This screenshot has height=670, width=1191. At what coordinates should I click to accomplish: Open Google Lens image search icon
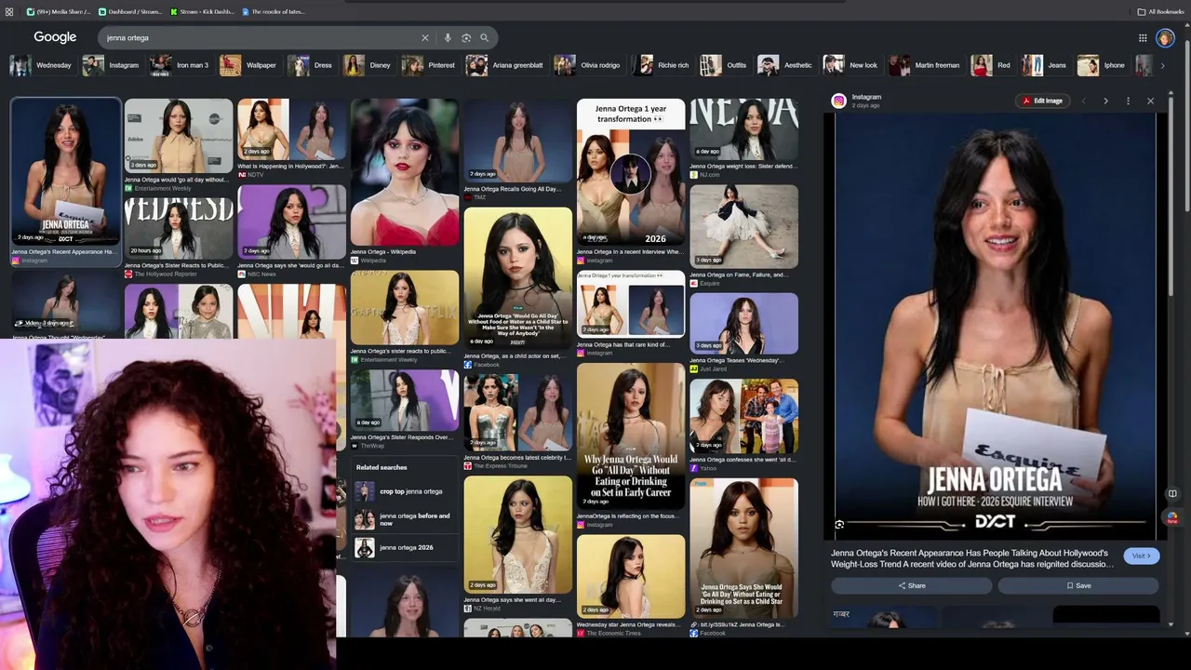(x=466, y=38)
